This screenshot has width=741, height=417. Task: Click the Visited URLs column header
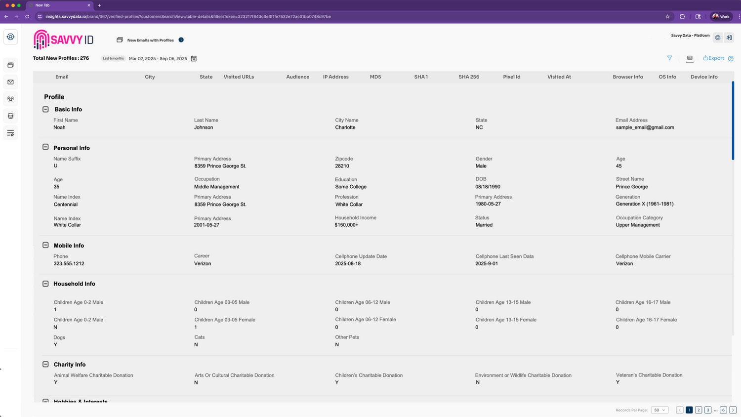239,77
